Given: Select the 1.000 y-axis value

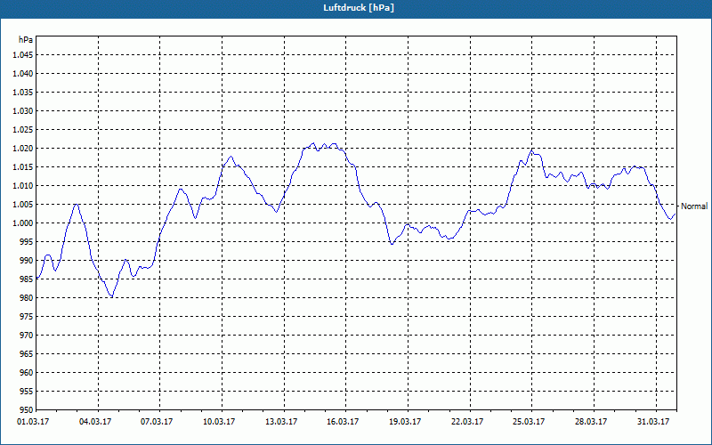Looking at the screenshot, I should tap(23, 223).
